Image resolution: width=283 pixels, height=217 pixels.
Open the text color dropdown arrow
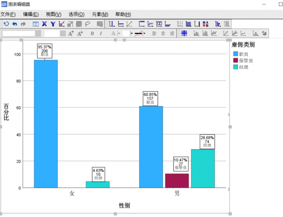click(119, 33)
